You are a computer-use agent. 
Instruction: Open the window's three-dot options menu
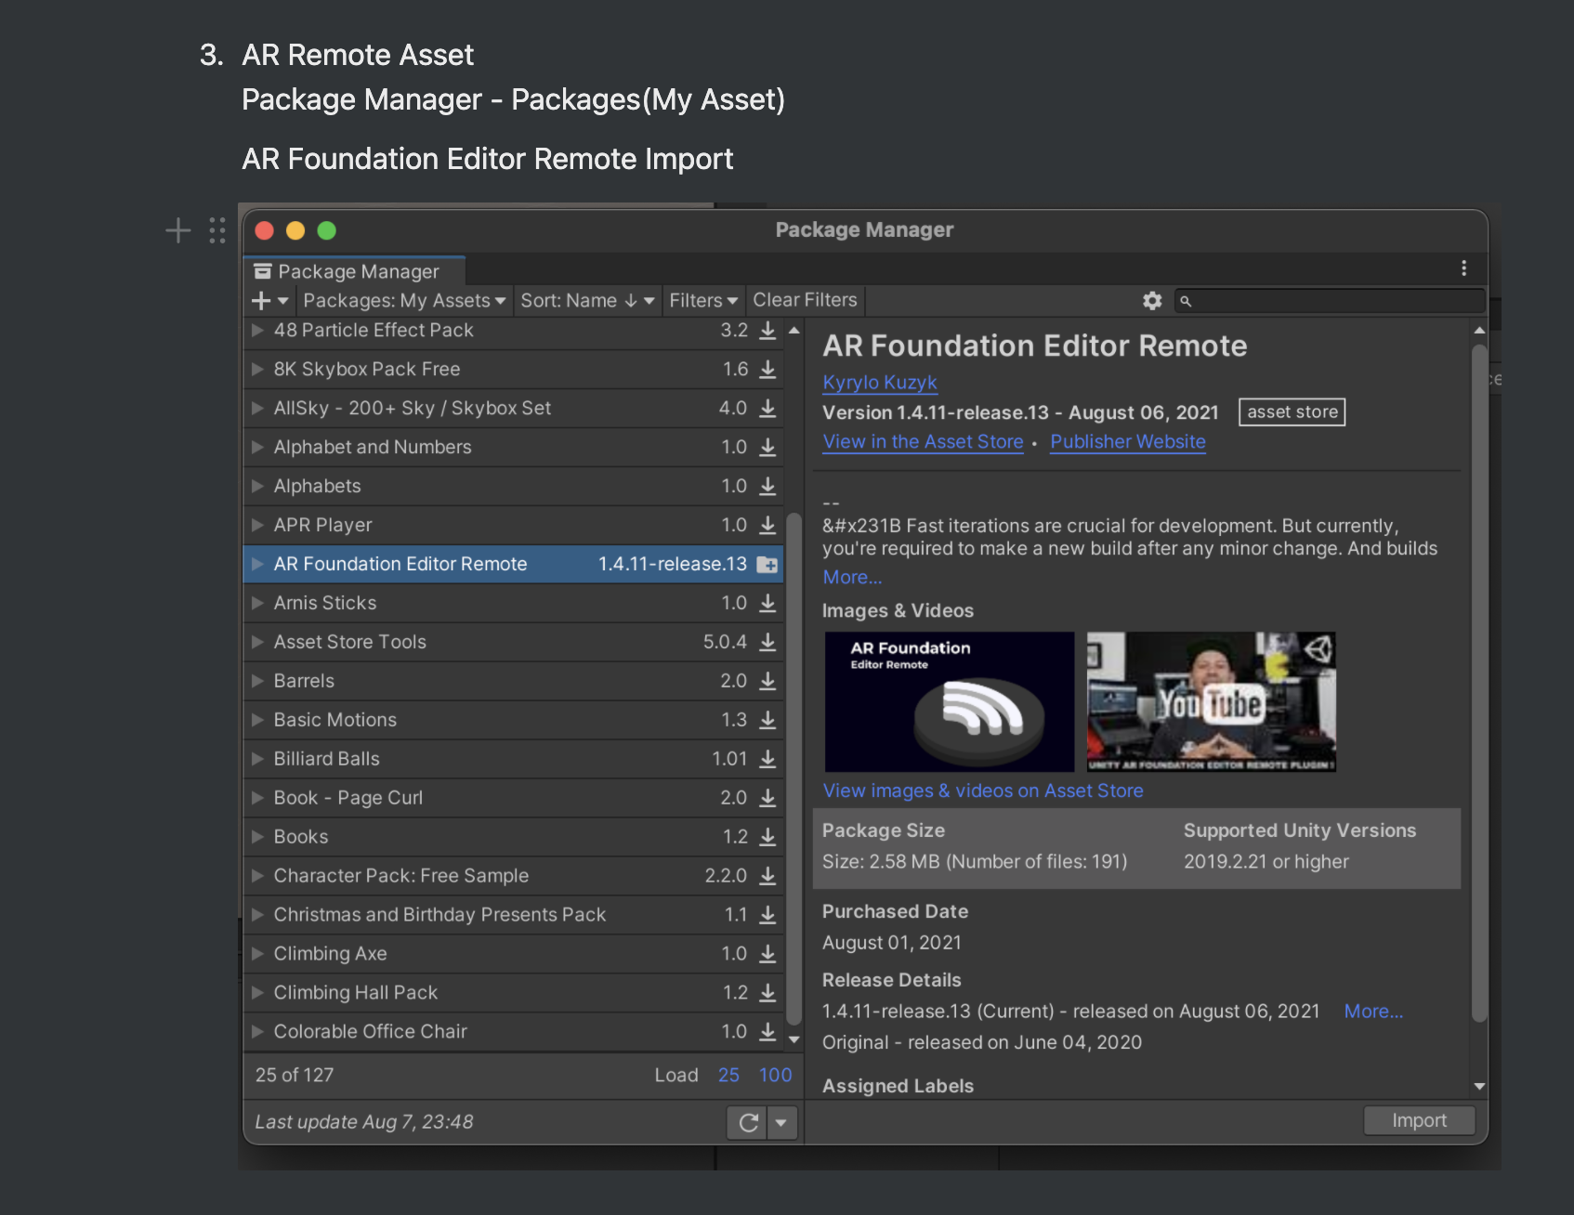coord(1463,268)
